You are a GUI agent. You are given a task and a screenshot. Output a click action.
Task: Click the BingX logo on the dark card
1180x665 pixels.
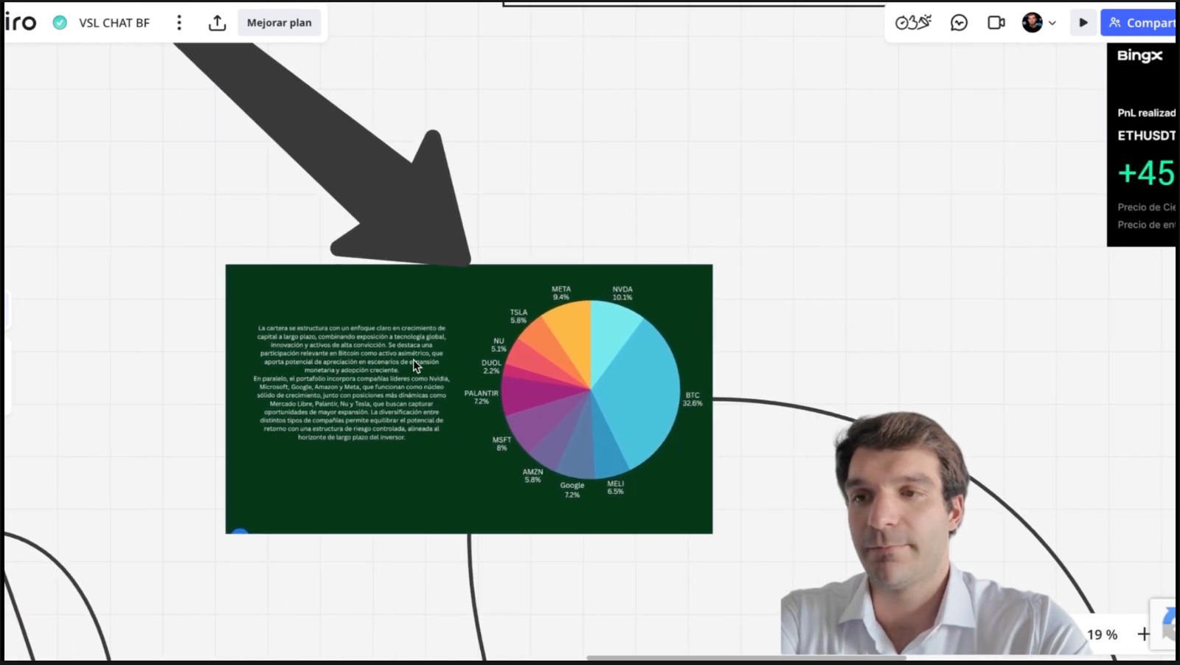point(1139,55)
